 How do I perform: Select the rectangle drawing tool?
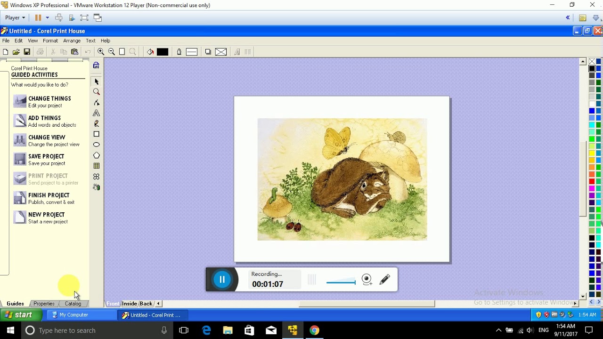click(97, 134)
